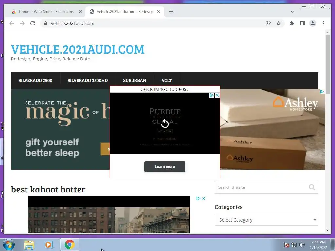Click the browser forward arrow
Image resolution: width=335 pixels, height=251 pixels.
pos(22,23)
